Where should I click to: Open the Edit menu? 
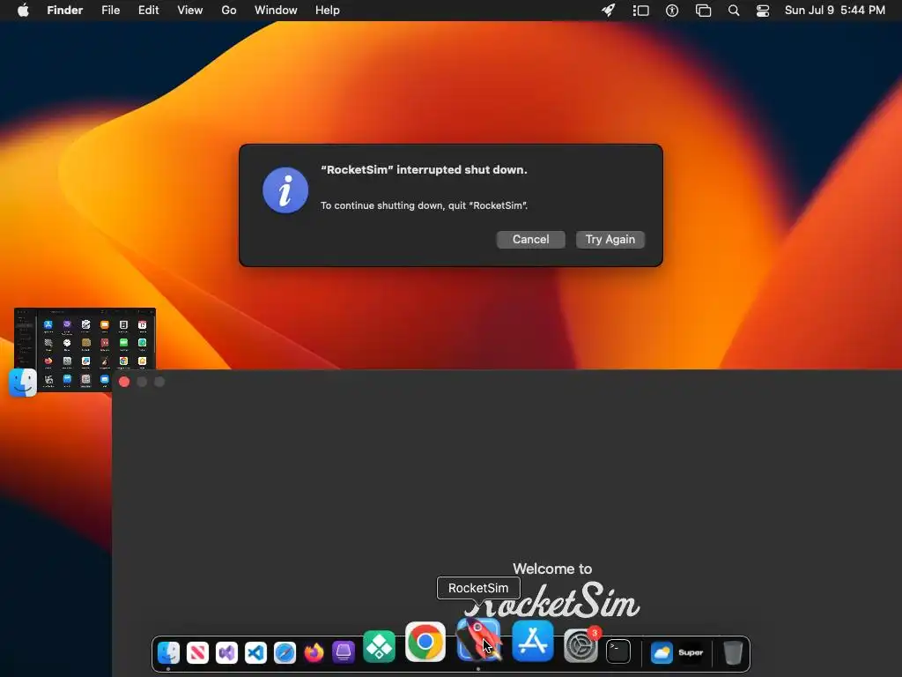pos(148,10)
